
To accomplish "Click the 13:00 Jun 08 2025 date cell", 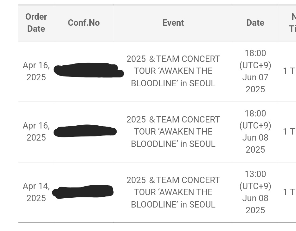I will tap(255, 192).
